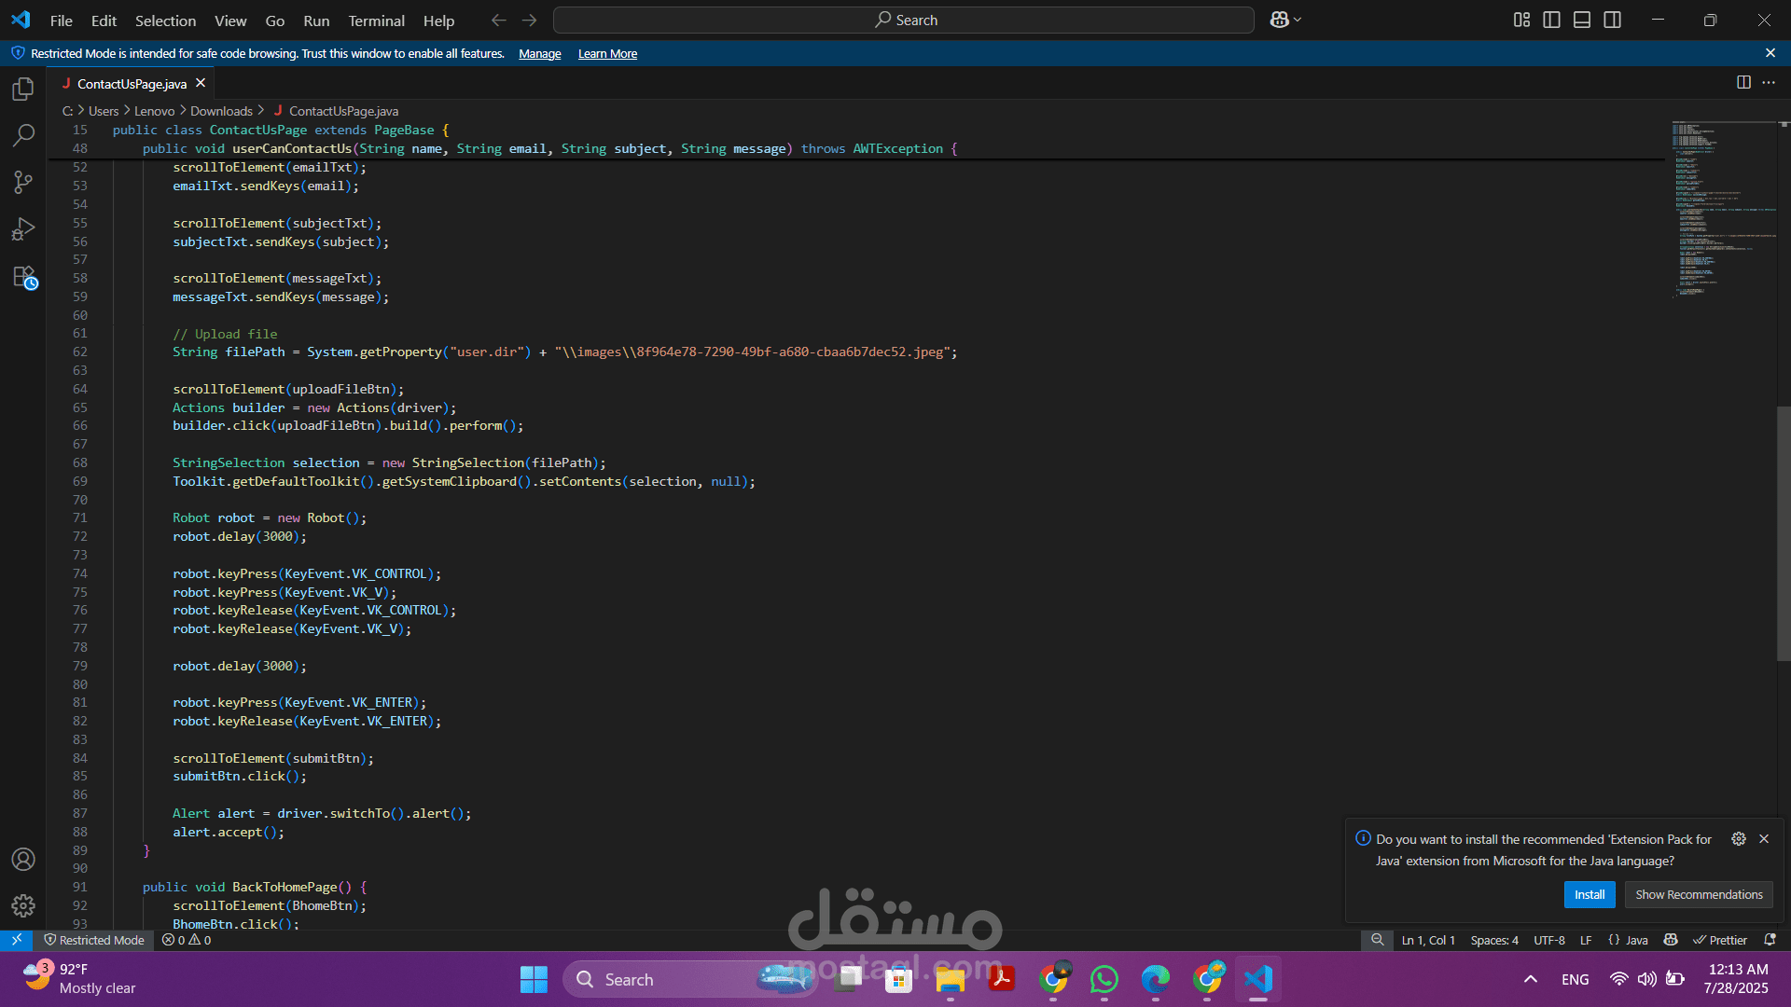Click the Manage gear in activity bar

tap(23, 905)
